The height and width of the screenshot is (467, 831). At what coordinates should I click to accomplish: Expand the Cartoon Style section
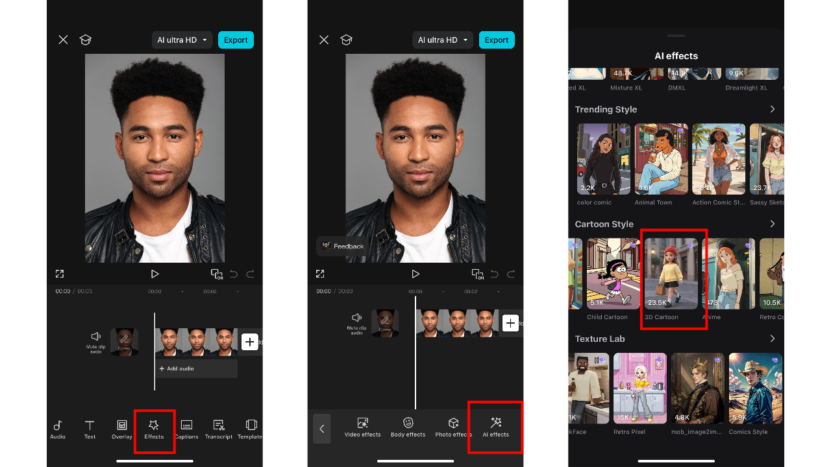tap(773, 224)
